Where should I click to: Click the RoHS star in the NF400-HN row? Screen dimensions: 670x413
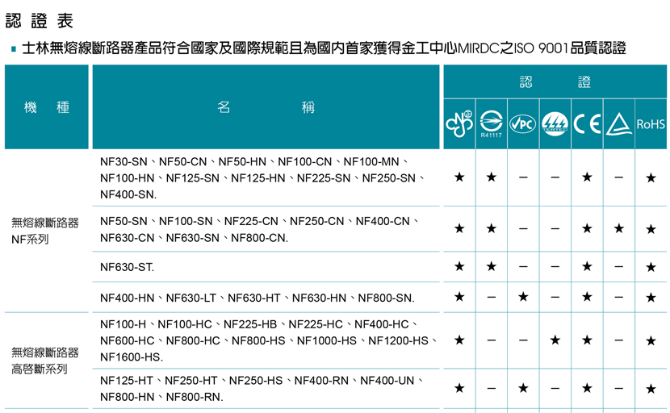[x=651, y=298]
